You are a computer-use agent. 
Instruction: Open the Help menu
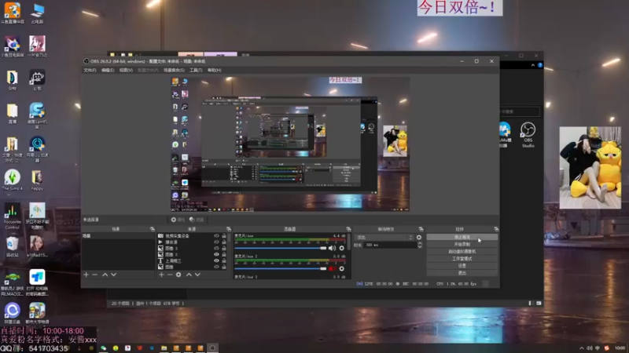214,70
